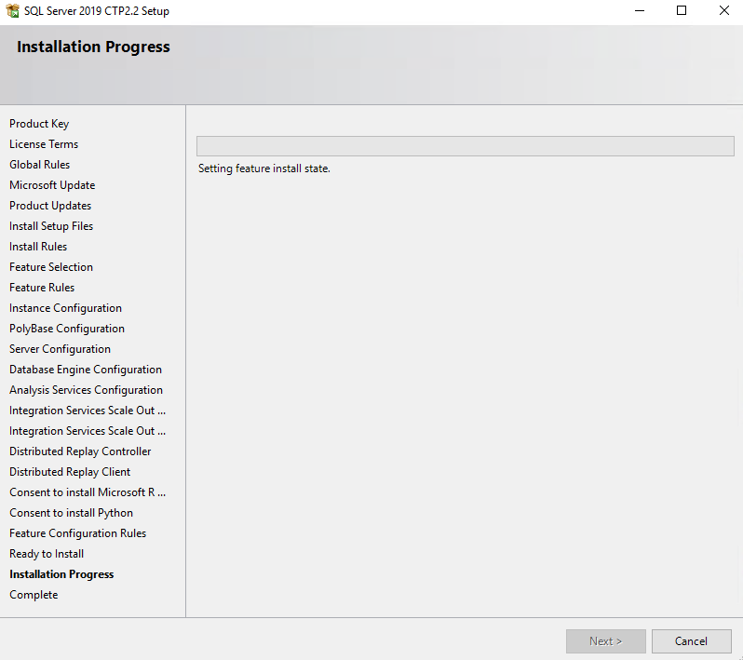
Task: Click the greyed-out Next button
Action: (x=605, y=641)
